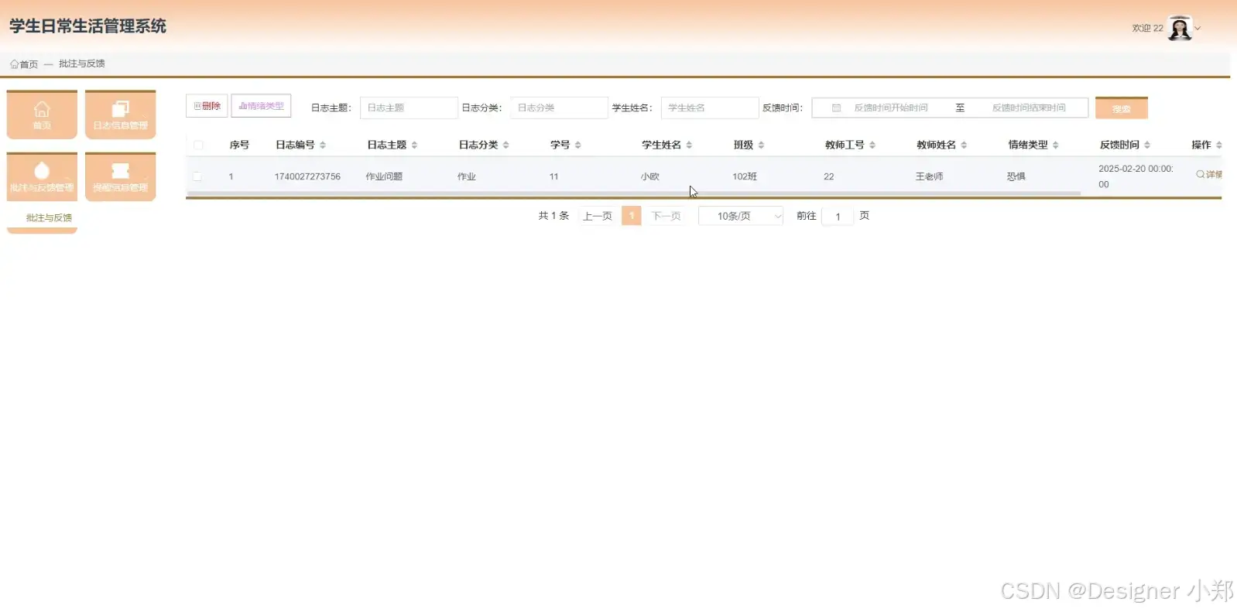This screenshot has width=1237, height=612.
Task: Click the 前往 page number input
Action: (x=838, y=217)
